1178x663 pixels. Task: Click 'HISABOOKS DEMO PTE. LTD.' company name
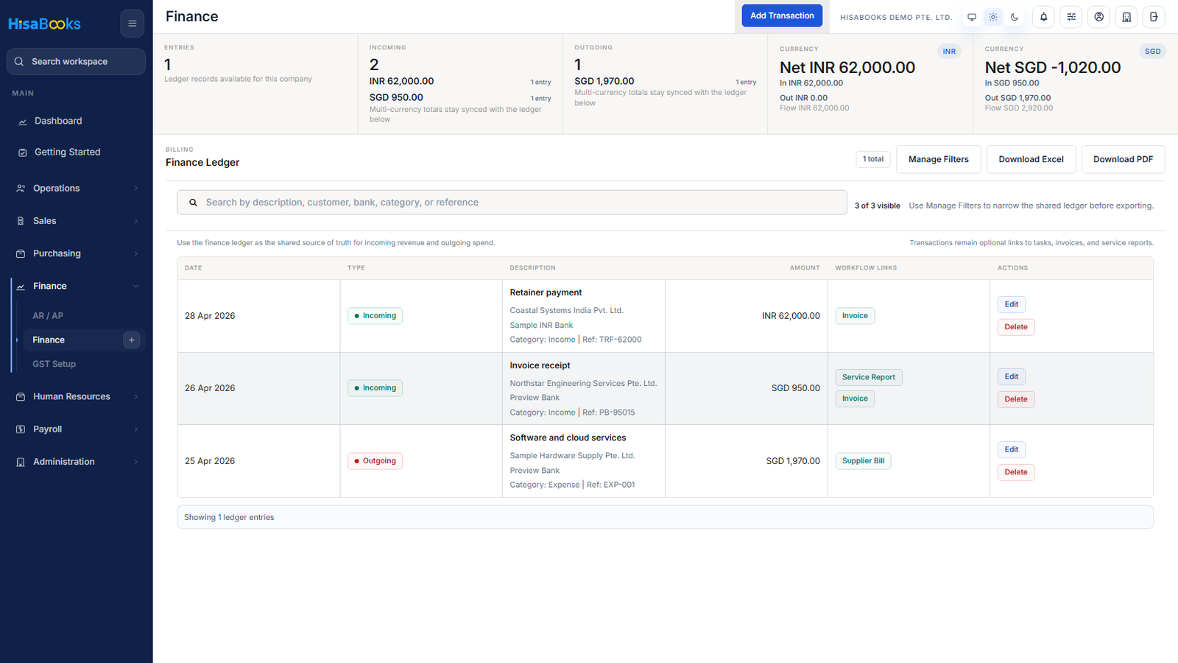point(896,17)
